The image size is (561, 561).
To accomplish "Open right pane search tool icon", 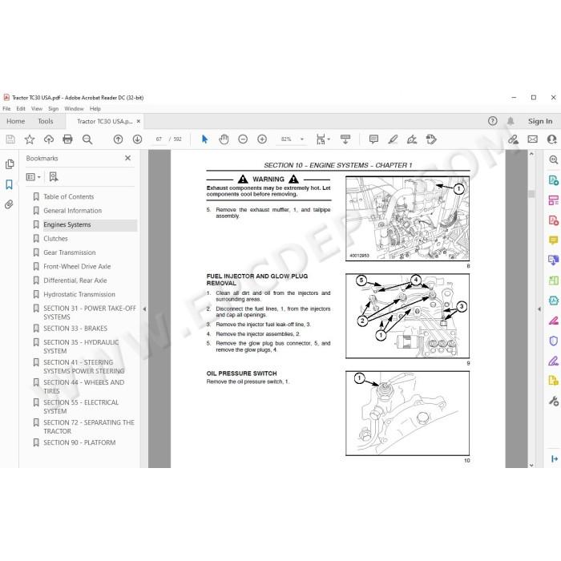I will click(x=554, y=159).
